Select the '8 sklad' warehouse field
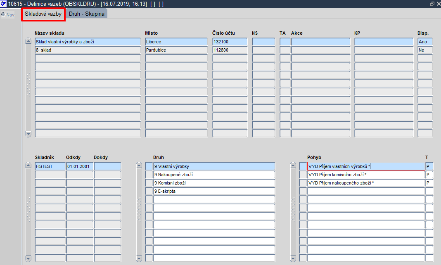 pos(88,50)
